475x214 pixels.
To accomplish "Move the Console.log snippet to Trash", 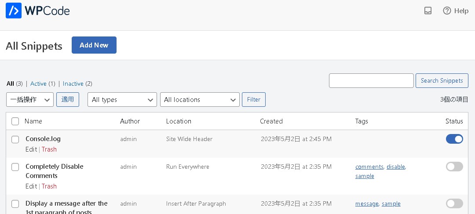I will 49,149.
